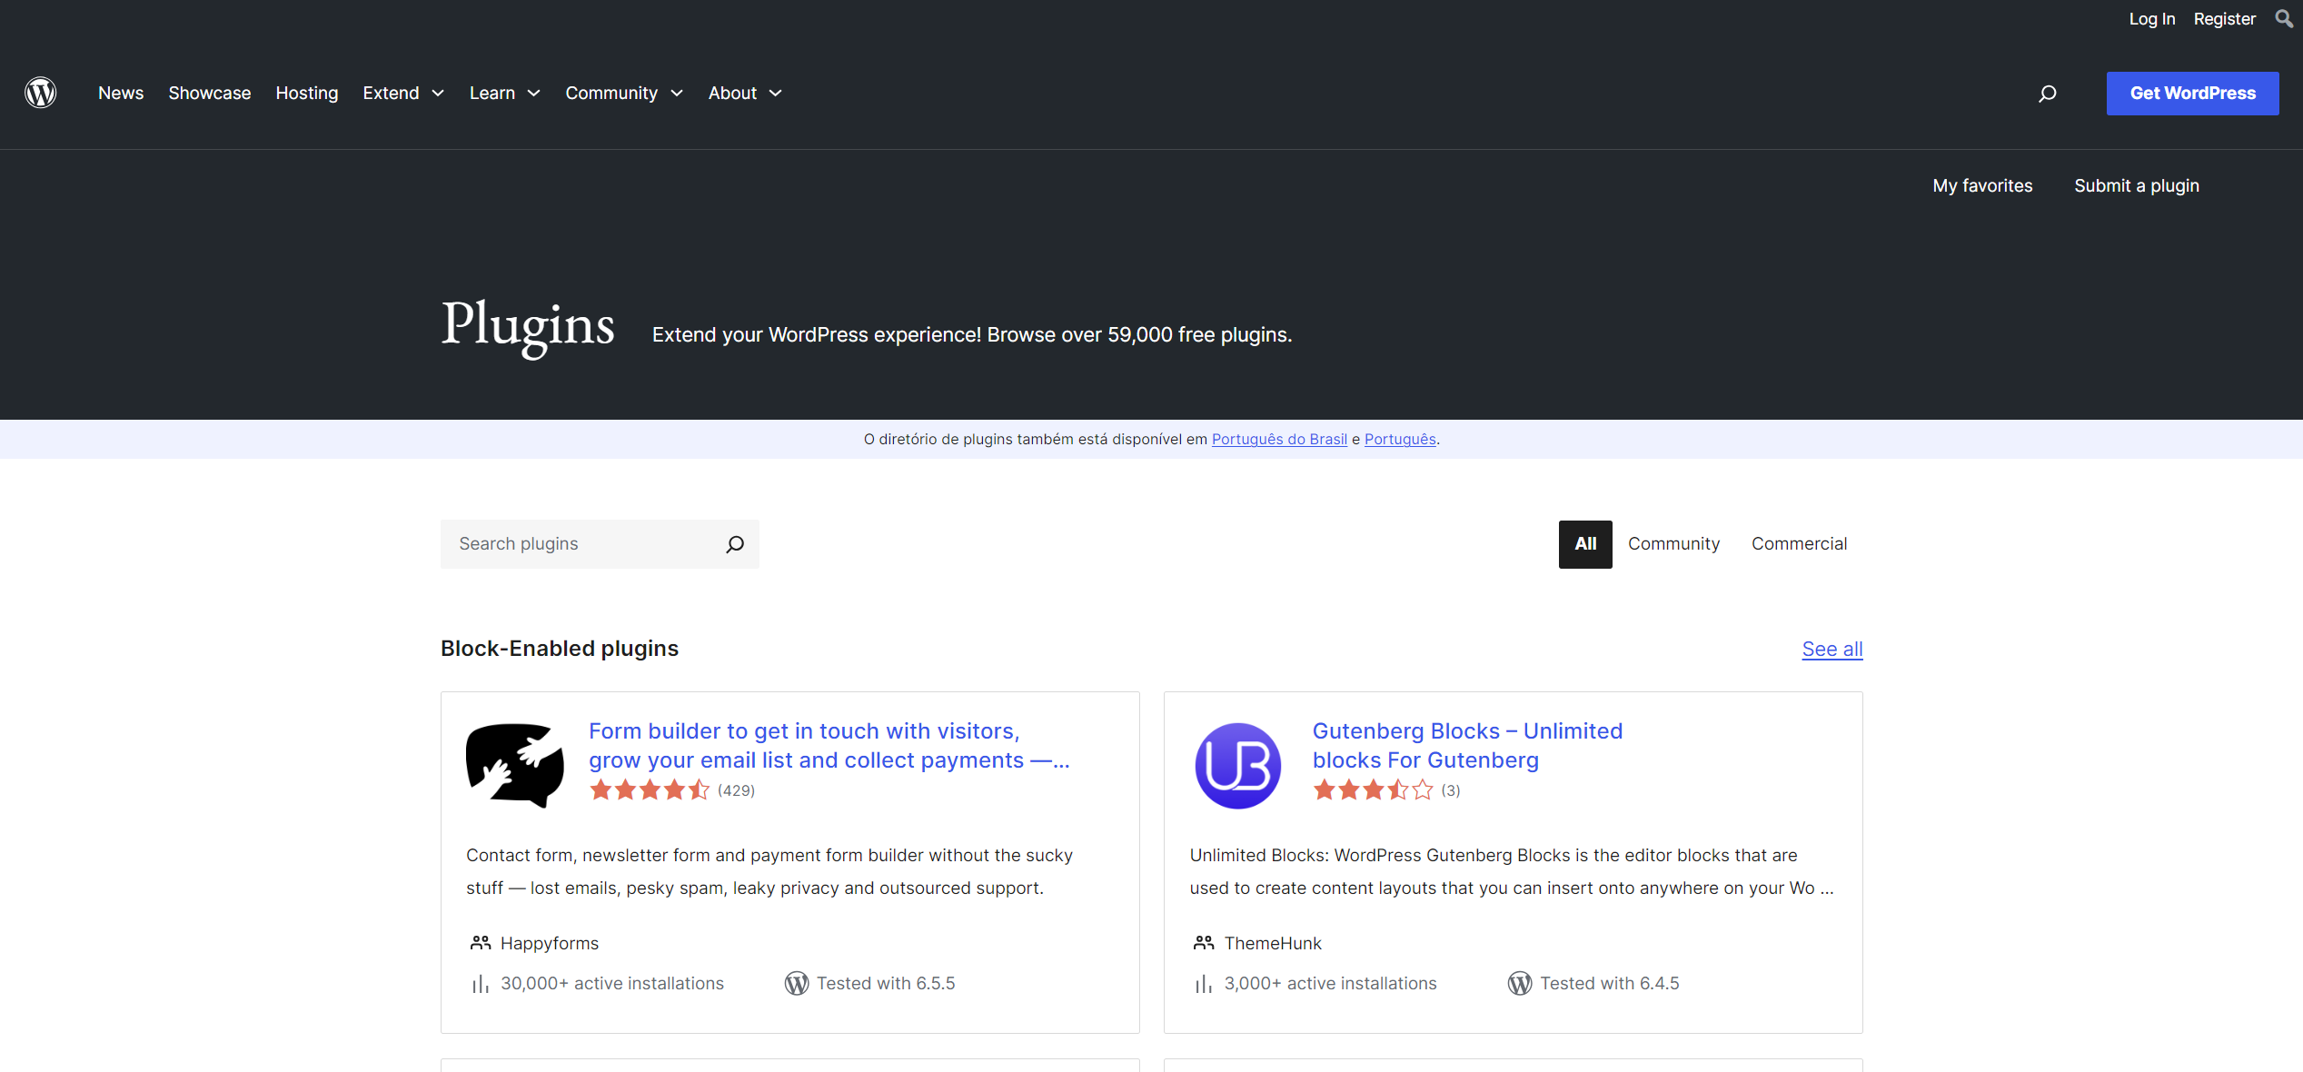This screenshot has height=1072, width=2303.
Task: Select the All filter toggle
Action: point(1584,543)
